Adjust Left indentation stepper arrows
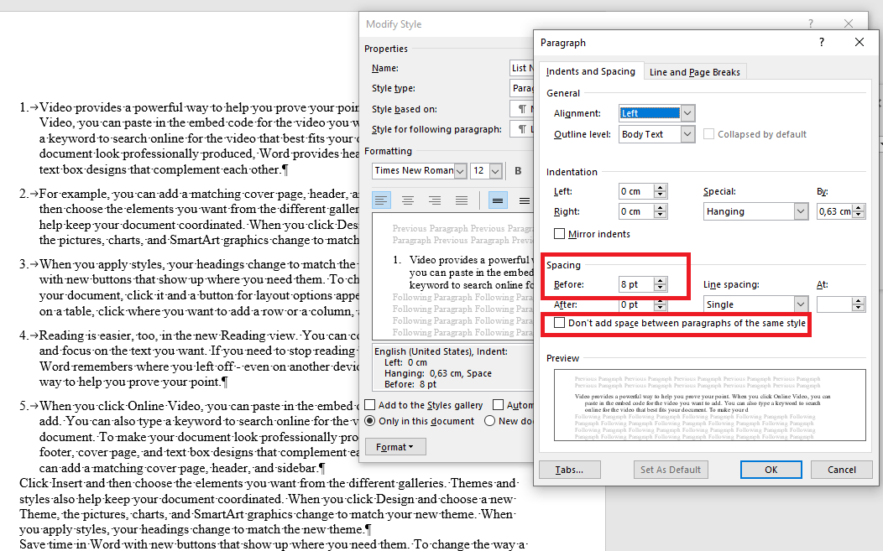This screenshot has height=551, width=883. 661,191
